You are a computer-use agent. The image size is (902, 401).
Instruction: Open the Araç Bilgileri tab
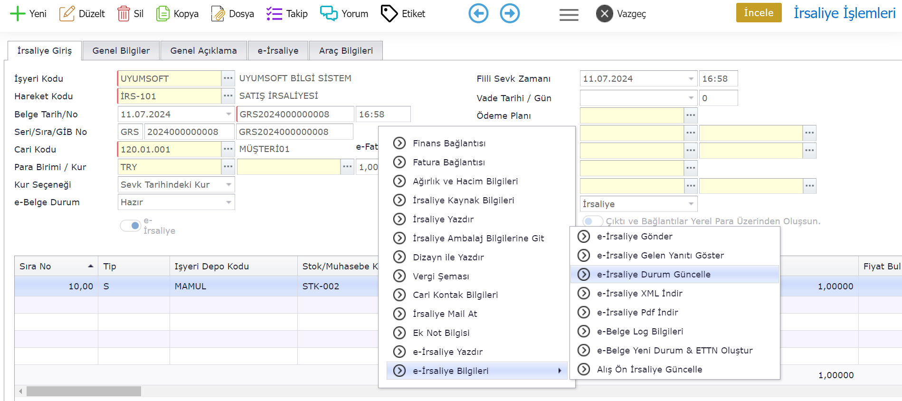[346, 50]
